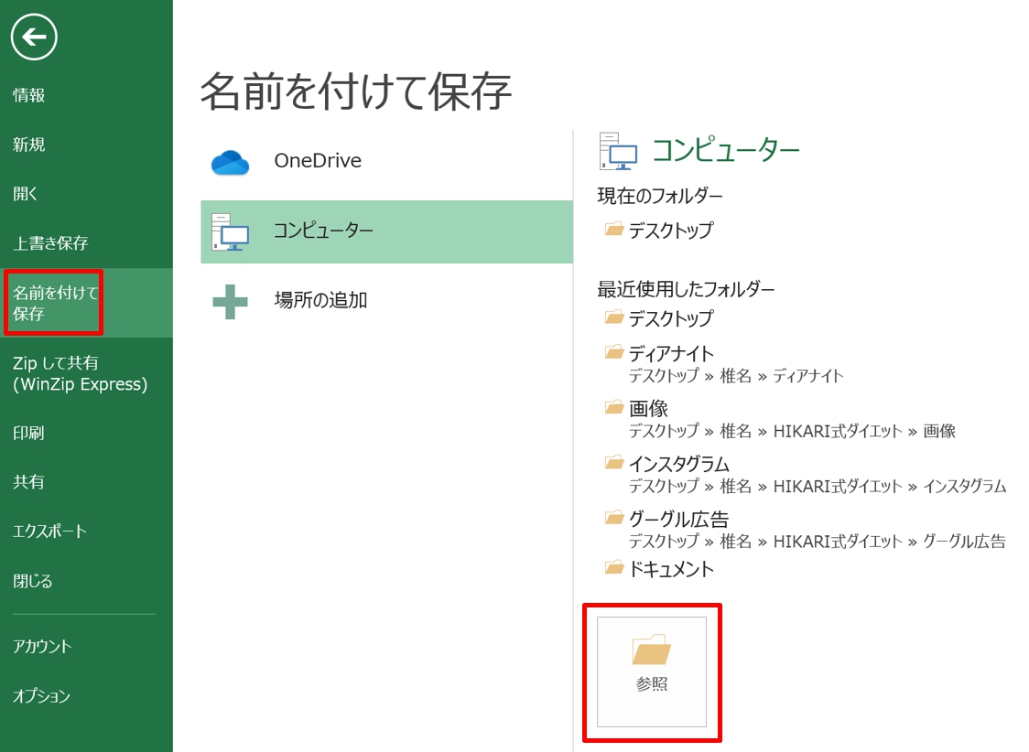Open アカウント settings entry

coord(43,647)
